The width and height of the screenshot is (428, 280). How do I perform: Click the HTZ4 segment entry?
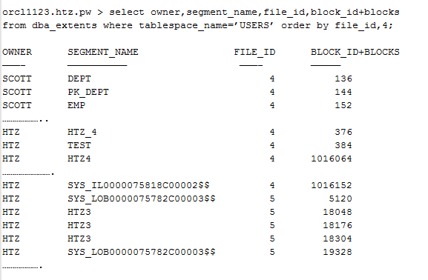(79, 159)
